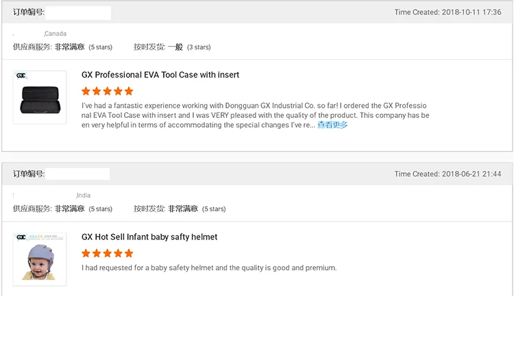Click the Canada reviewer location text

tap(56, 34)
